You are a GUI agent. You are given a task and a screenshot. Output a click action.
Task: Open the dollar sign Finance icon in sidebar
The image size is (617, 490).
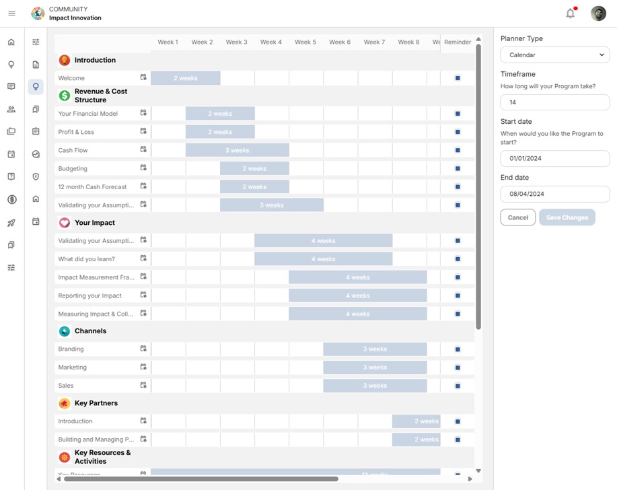[x=11, y=199]
